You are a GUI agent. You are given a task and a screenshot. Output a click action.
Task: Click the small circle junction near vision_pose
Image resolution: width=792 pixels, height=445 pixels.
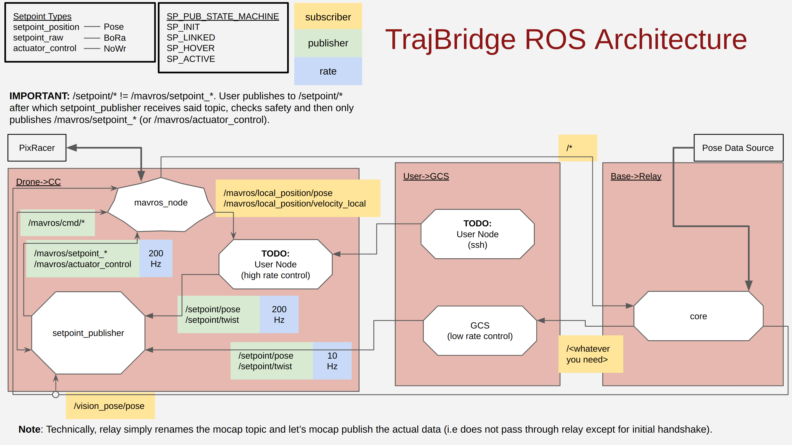[x=55, y=395]
